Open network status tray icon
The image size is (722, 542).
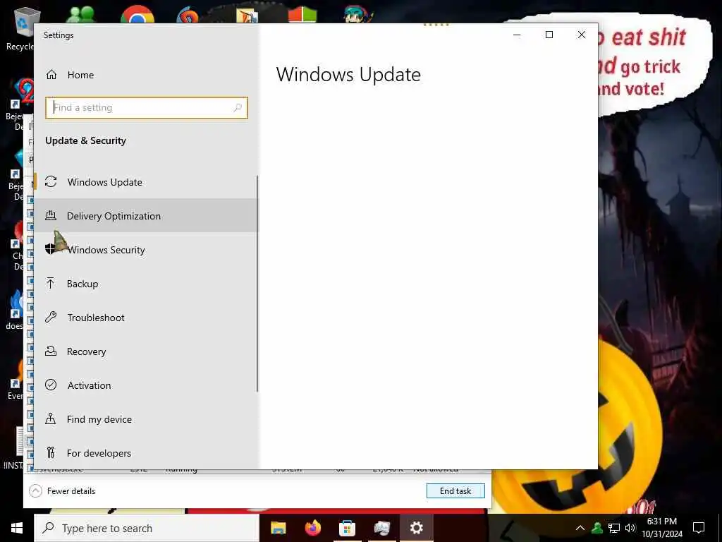pyautogui.click(x=614, y=528)
